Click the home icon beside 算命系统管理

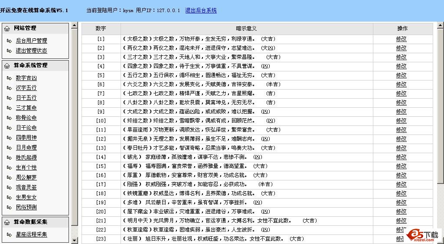(7, 66)
